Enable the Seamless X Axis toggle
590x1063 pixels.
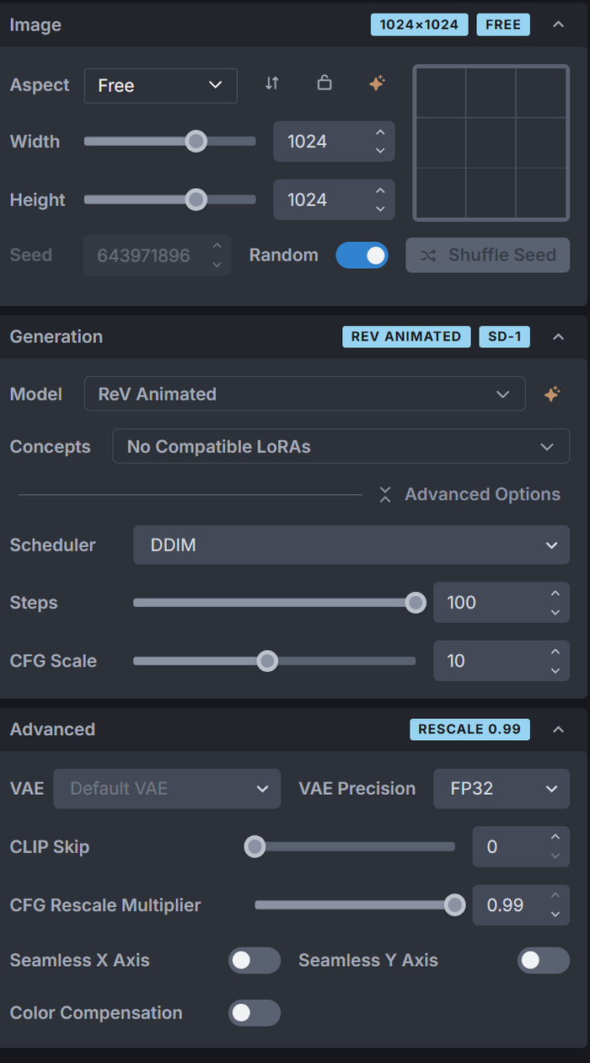[x=254, y=960]
